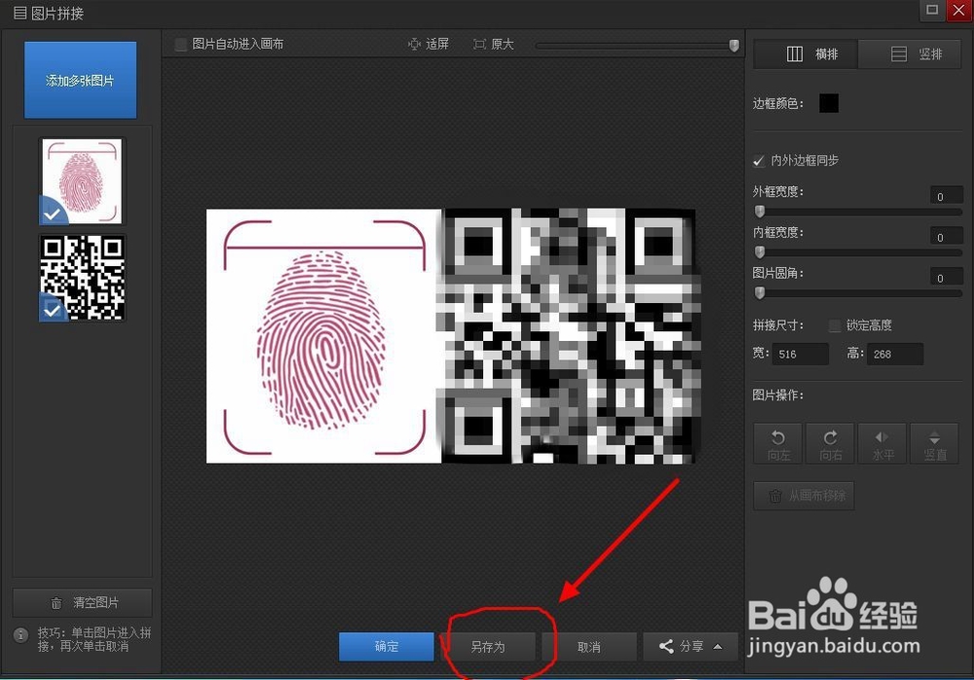Click the height (高) field showing 268
974x680 pixels.
pyautogui.click(x=895, y=355)
